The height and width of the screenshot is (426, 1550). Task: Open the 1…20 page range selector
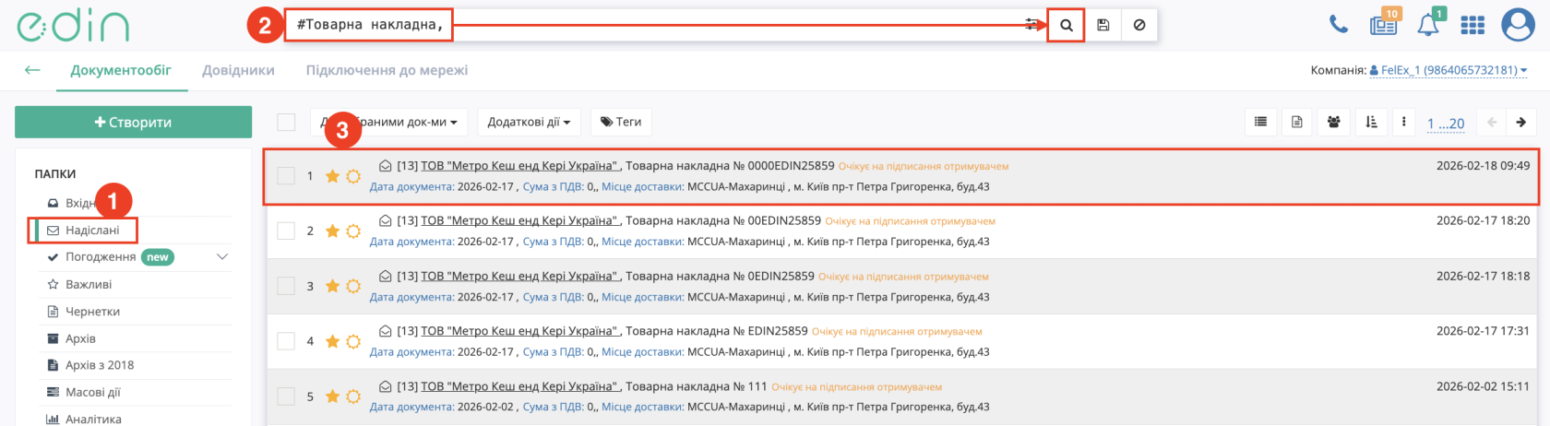(x=1445, y=124)
